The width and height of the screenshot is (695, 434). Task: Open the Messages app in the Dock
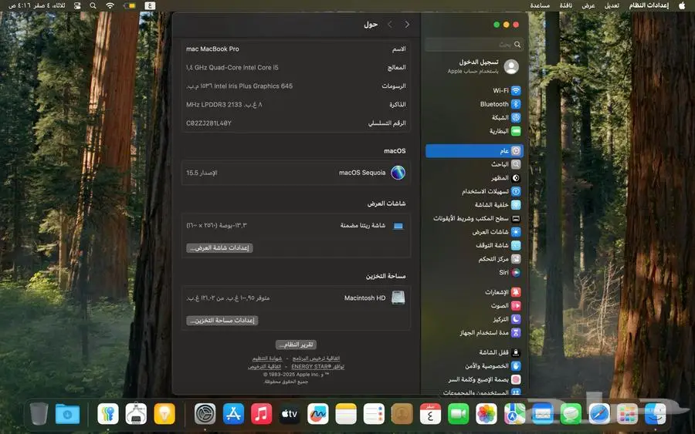pos(571,414)
